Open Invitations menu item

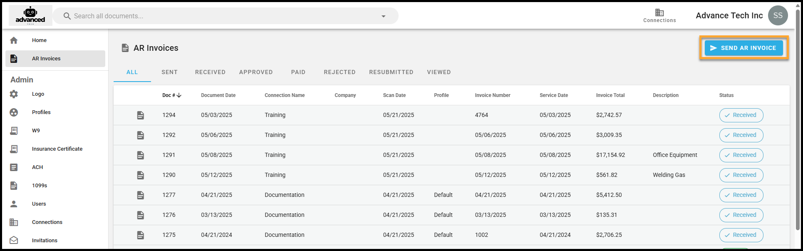(55, 241)
